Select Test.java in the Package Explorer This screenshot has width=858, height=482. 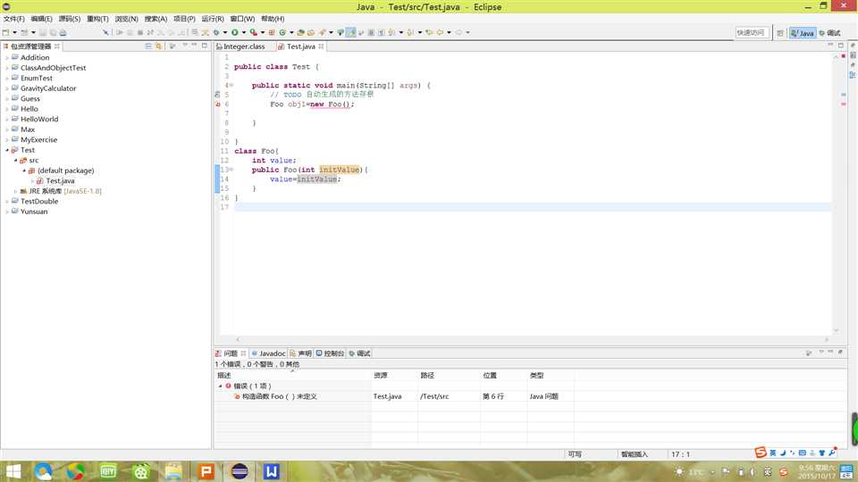pyautogui.click(x=60, y=181)
